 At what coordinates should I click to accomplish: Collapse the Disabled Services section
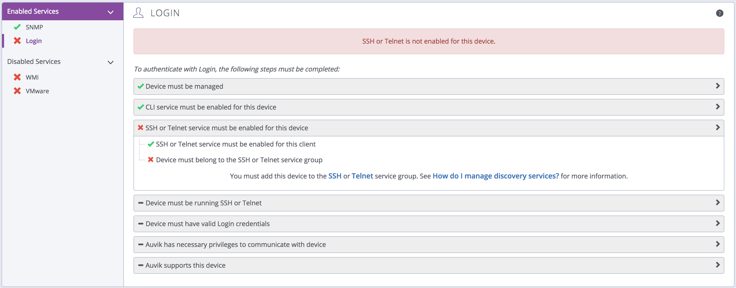(x=111, y=62)
